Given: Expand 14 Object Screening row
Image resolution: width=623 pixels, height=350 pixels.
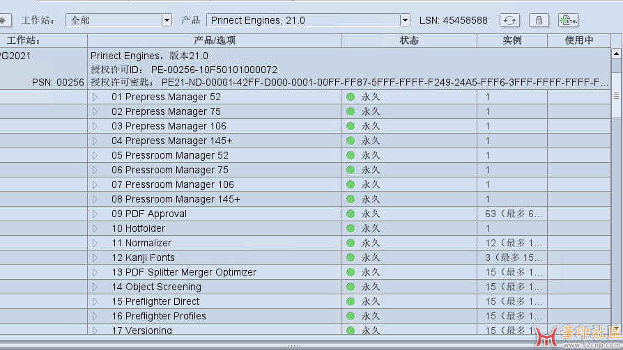Looking at the screenshot, I should [x=95, y=287].
